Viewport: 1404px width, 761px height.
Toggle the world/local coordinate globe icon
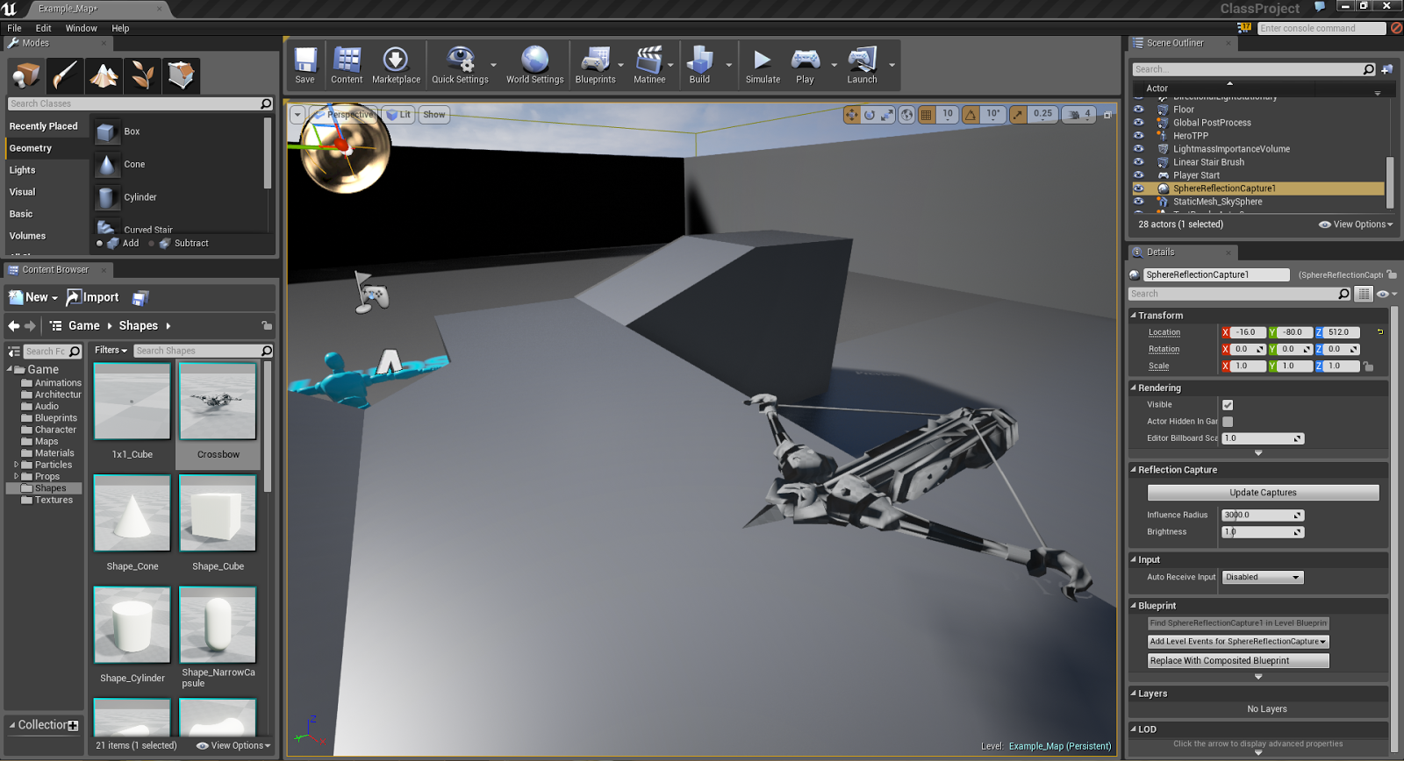906,115
